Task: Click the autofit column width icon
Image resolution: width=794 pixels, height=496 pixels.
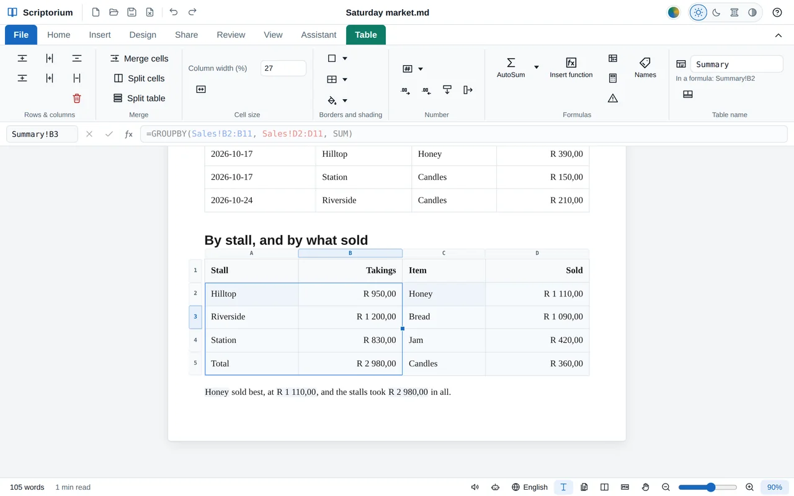Action: [x=201, y=89]
